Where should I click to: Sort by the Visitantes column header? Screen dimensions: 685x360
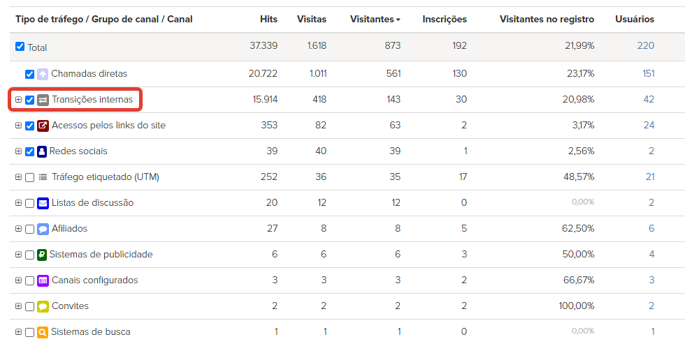[x=375, y=20]
